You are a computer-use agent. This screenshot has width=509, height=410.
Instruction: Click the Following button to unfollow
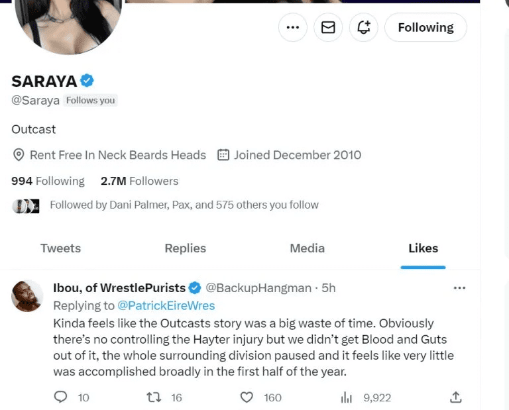pos(425,27)
